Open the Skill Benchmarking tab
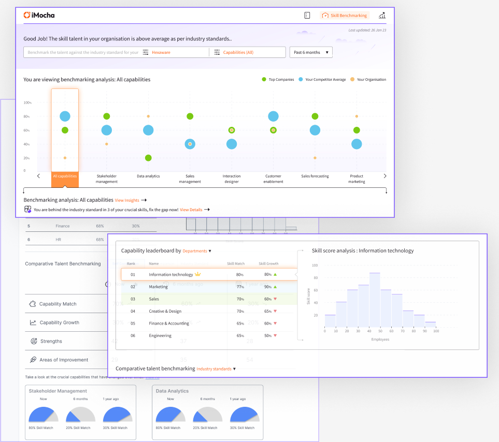The image size is (499, 442). (x=345, y=15)
